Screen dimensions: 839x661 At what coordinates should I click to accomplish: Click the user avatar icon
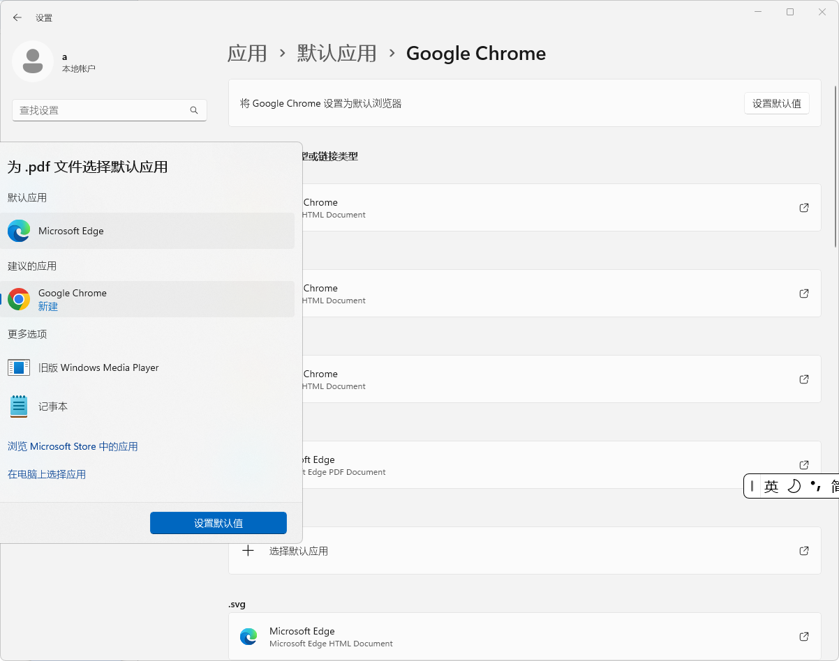tap(33, 61)
